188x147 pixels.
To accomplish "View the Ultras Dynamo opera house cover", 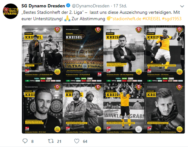I will coord(83,54).
